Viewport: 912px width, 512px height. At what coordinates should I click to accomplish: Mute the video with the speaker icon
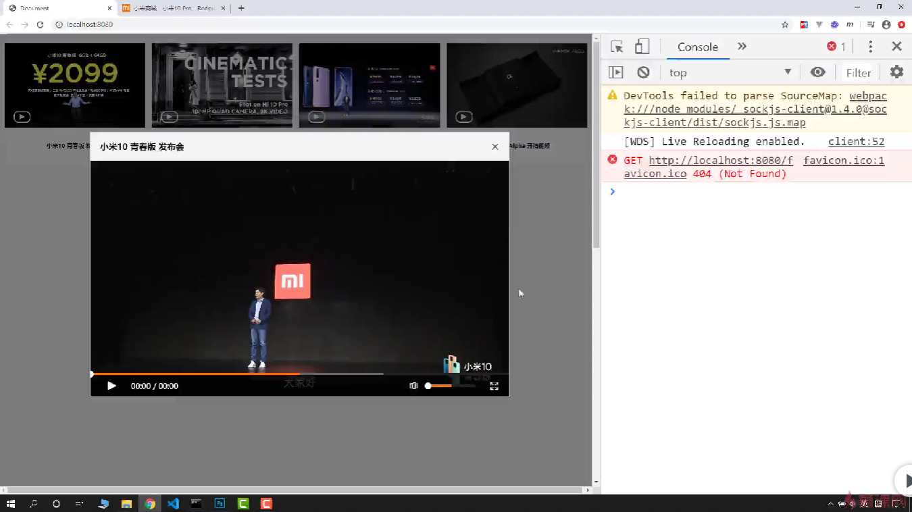(x=413, y=386)
